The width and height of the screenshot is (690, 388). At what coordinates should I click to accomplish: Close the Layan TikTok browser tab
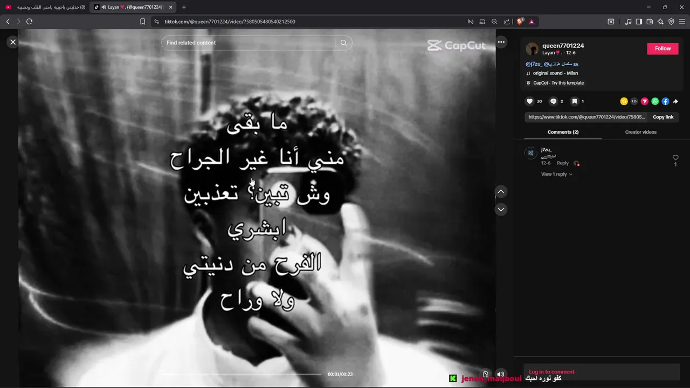tap(171, 7)
